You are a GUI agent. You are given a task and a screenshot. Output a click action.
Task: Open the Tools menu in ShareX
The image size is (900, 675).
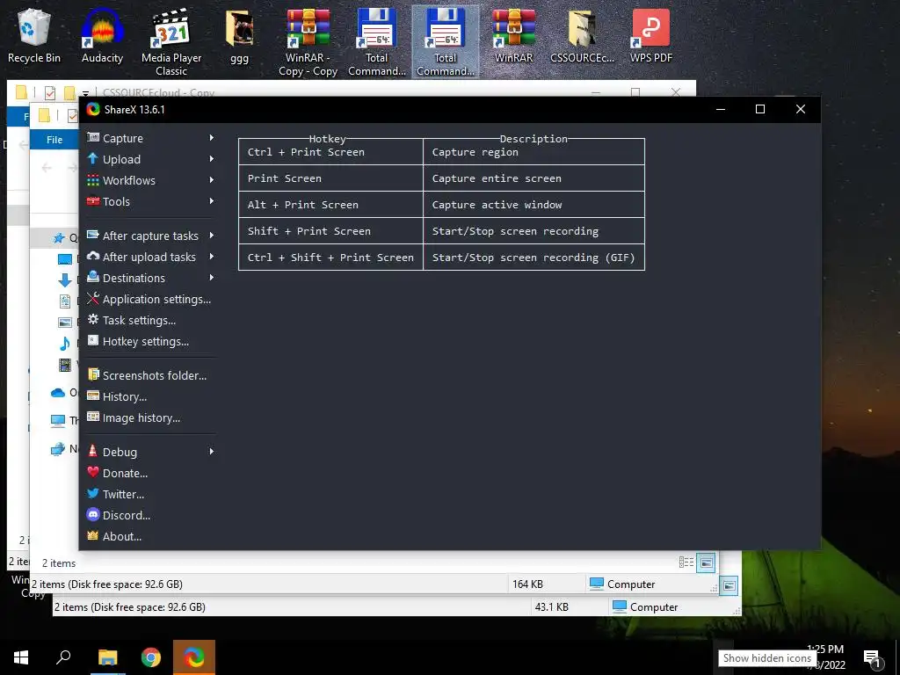116,202
